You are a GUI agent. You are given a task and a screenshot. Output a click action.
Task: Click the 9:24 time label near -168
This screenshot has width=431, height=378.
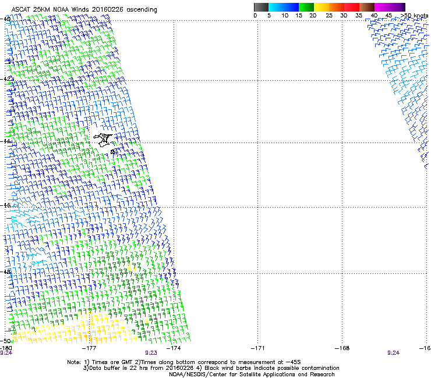(393, 353)
